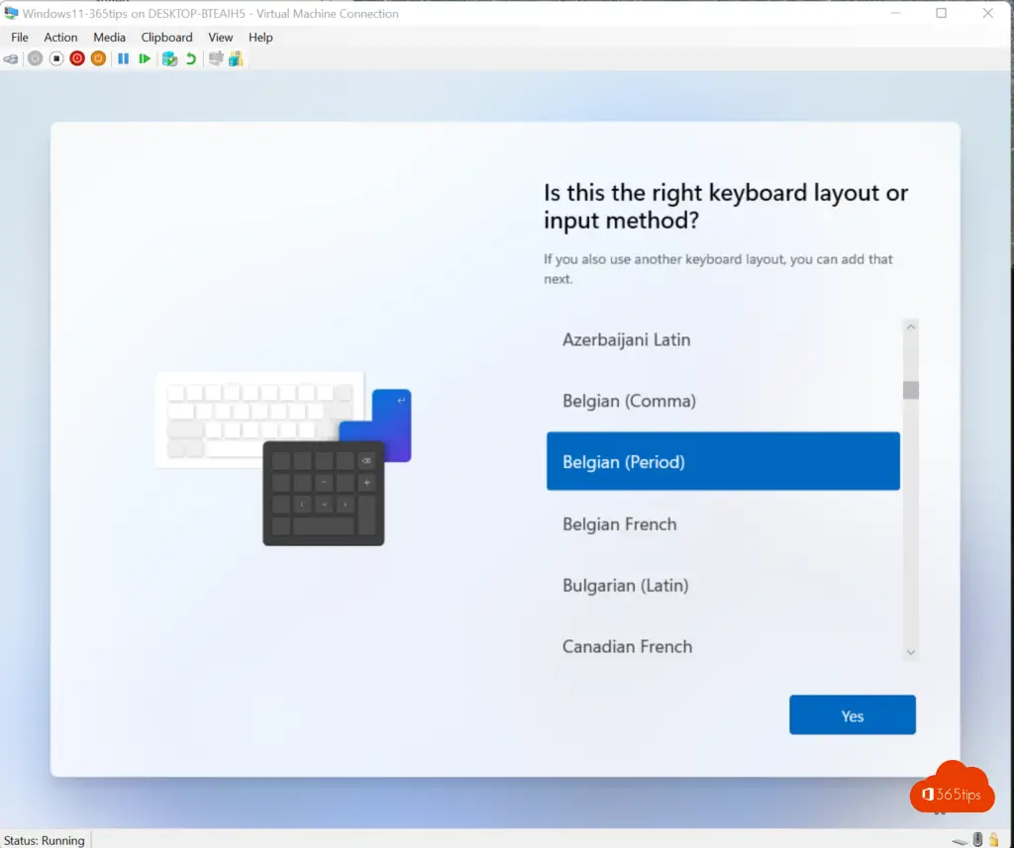Screen dimensions: 1014x848
Task: Click the green Reset play icon
Action: (x=145, y=59)
